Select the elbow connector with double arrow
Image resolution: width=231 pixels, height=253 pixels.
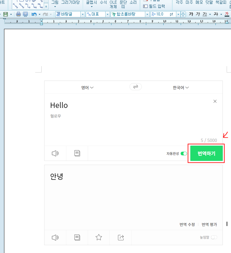[41, 6]
